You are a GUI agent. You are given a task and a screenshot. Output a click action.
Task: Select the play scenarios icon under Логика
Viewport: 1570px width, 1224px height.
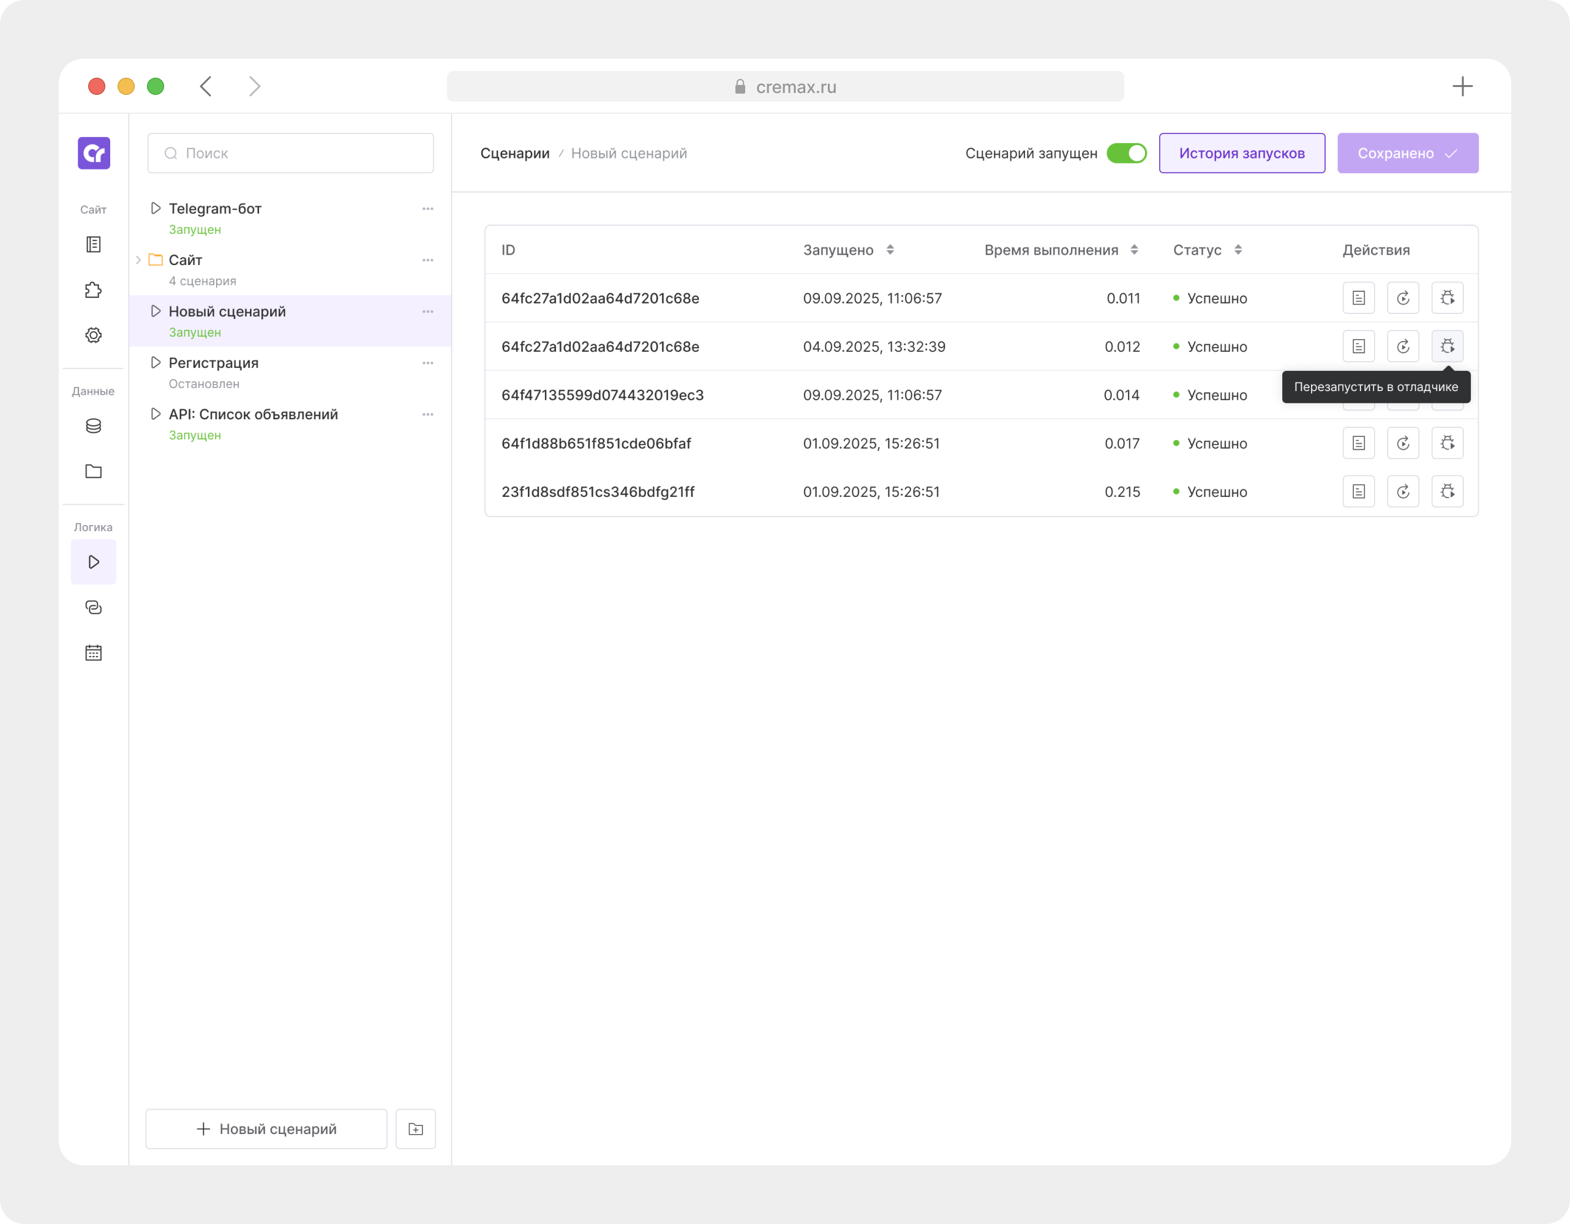(94, 562)
